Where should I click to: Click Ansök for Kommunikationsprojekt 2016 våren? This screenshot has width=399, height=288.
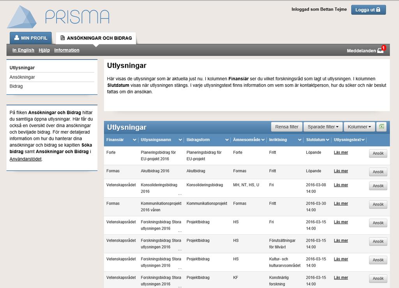[x=378, y=205]
